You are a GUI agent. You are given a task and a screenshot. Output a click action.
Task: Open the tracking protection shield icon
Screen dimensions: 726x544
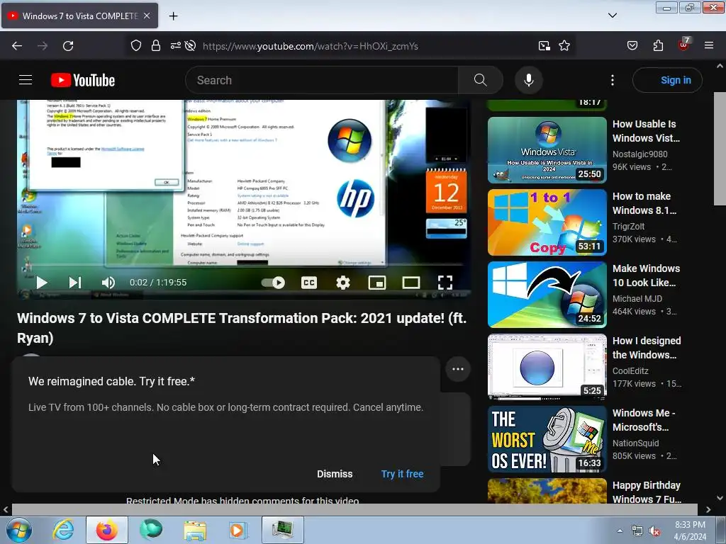pos(135,46)
